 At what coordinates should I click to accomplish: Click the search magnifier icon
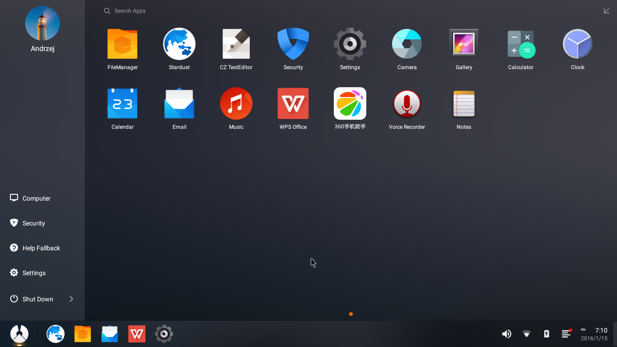[x=107, y=11]
